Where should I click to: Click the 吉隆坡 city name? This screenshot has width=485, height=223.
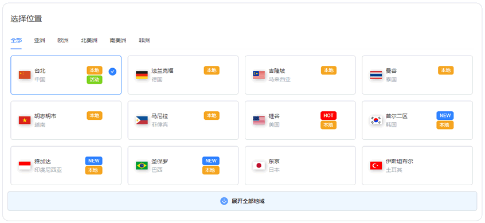[x=277, y=71]
